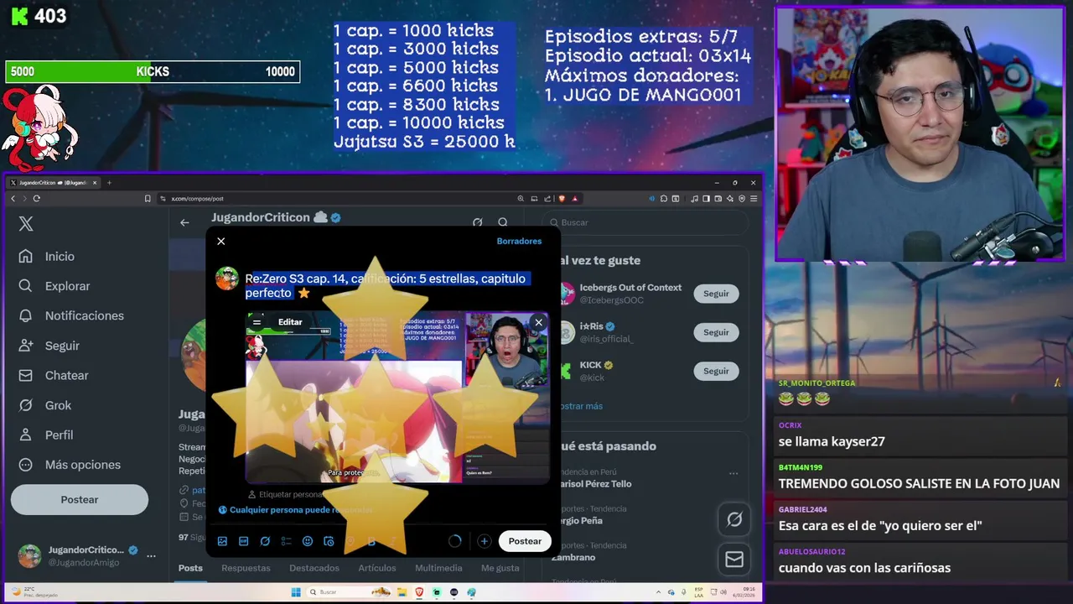Image resolution: width=1073 pixels, height=604 pixels.
Task: Click the post text field
Action: pos(386,285)
